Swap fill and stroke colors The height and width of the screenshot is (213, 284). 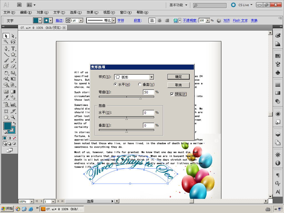pos(14,123)
